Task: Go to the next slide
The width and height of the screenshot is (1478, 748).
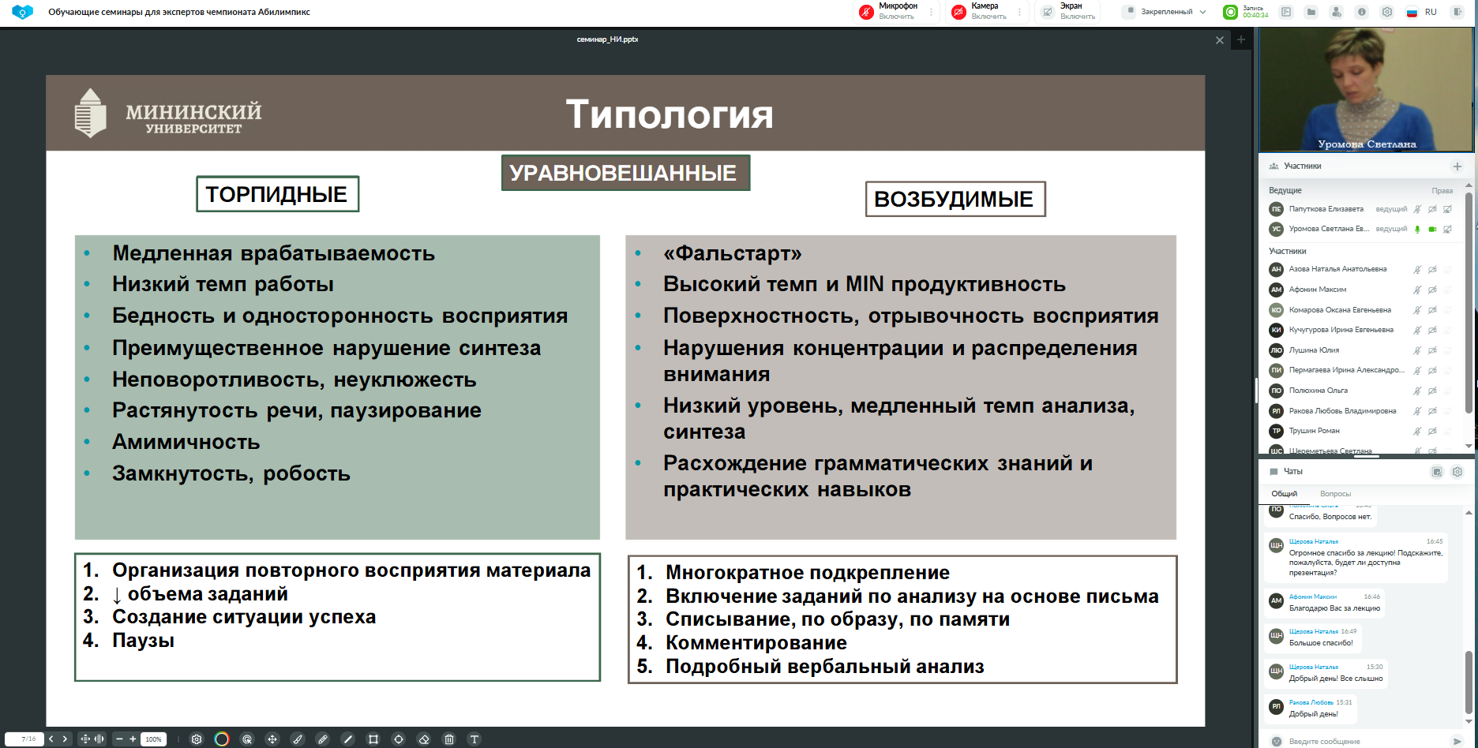Action: 65,739
